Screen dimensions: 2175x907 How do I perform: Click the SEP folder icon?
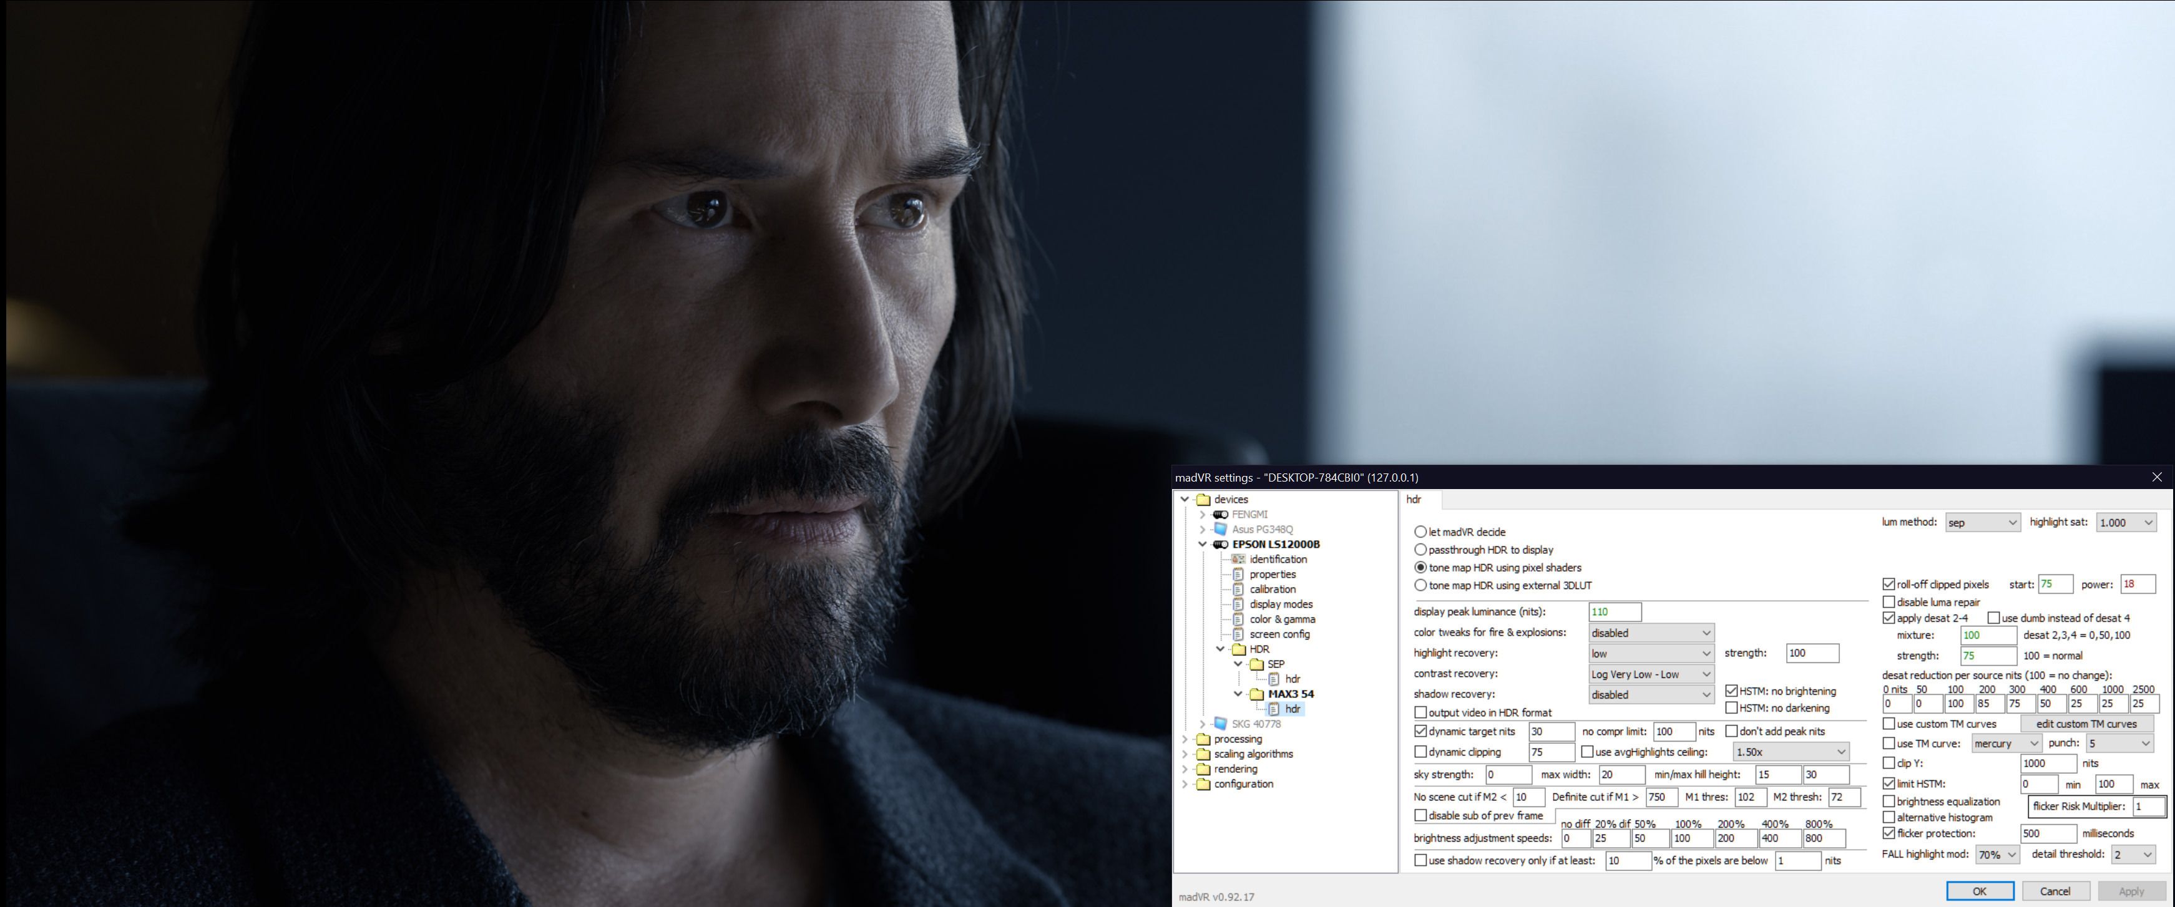point(1256,664)
